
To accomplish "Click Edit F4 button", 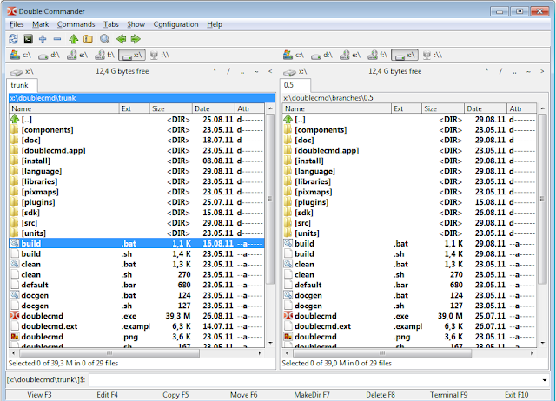I will point(107,395).
